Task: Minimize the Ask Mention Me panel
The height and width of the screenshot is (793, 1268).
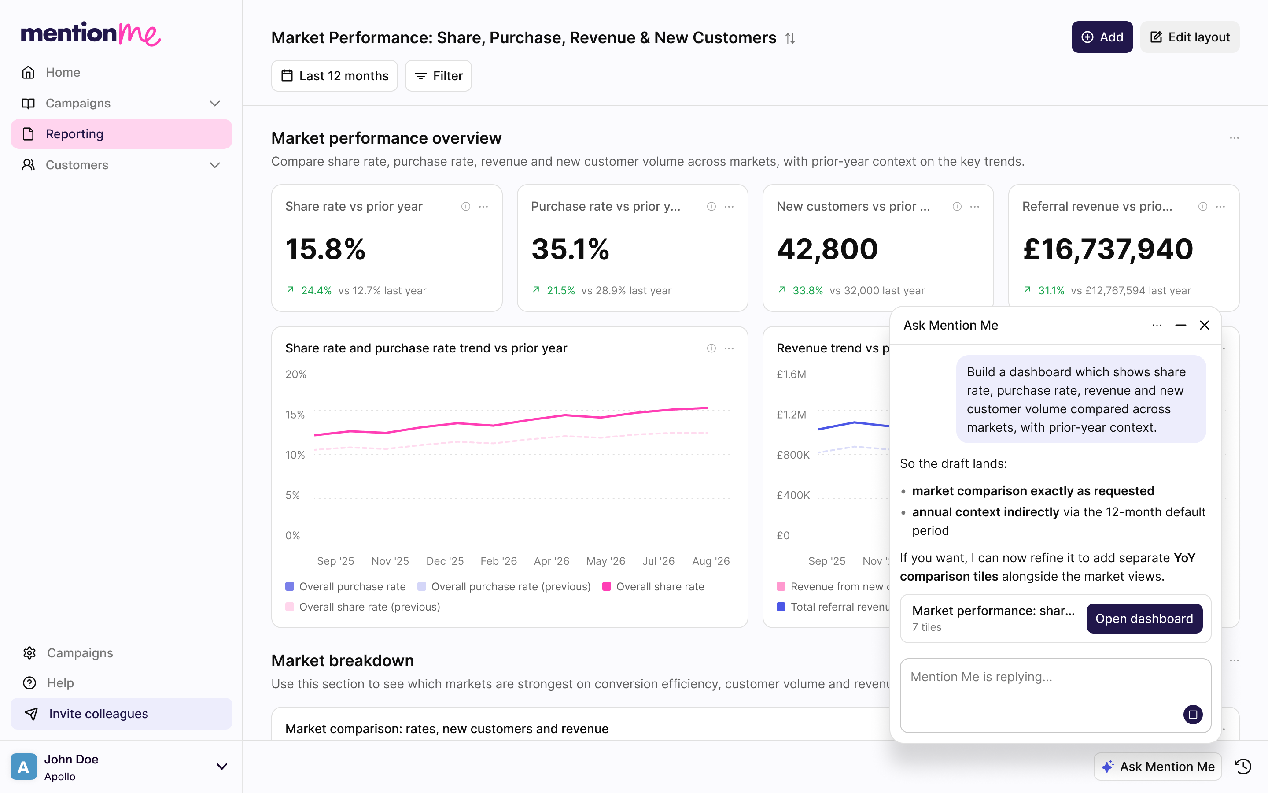Action: coord(1180,325)
